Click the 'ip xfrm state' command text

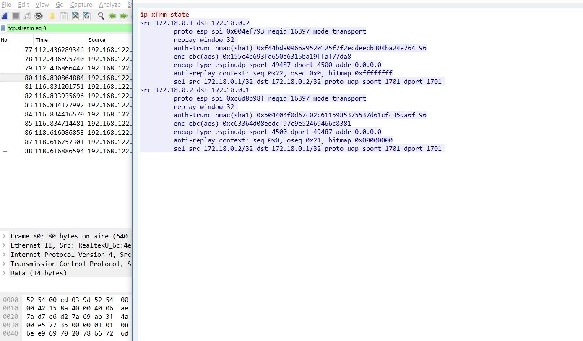coord(164,15)
